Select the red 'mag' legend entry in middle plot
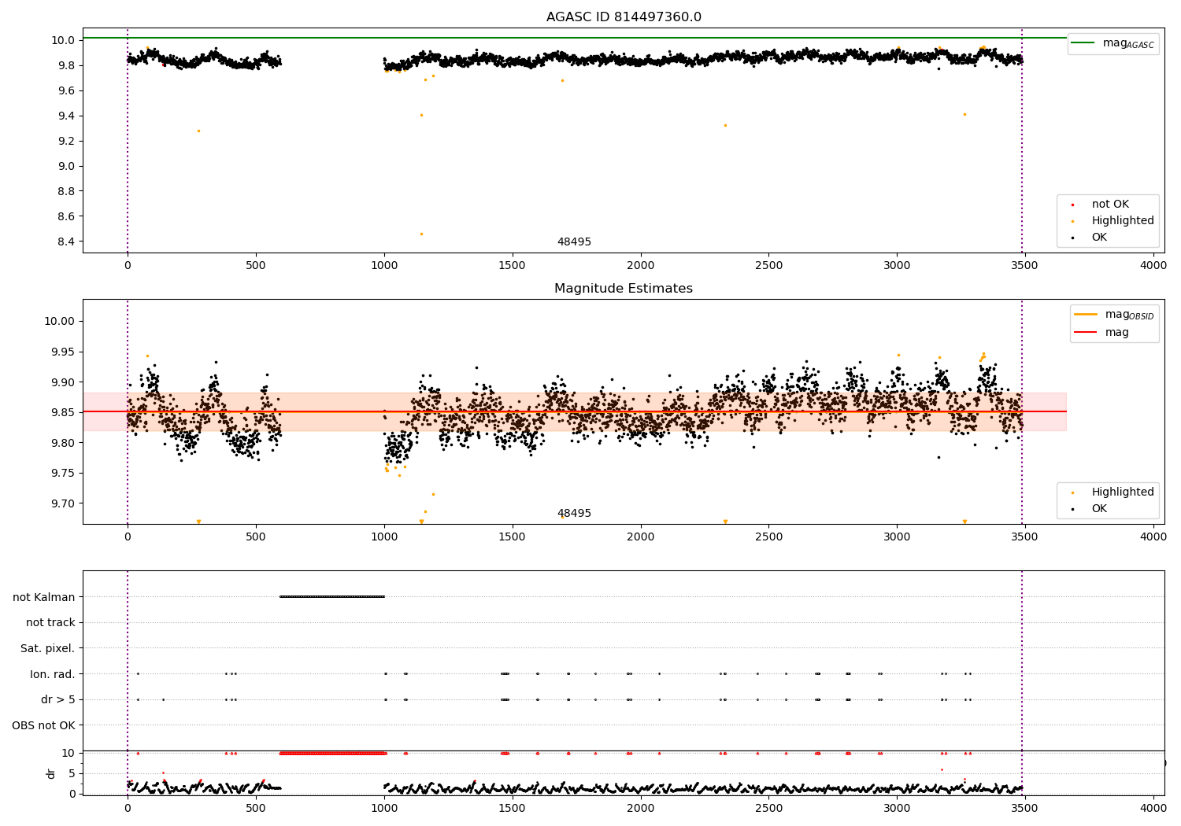1181x826 pixels. point(1102,333)
